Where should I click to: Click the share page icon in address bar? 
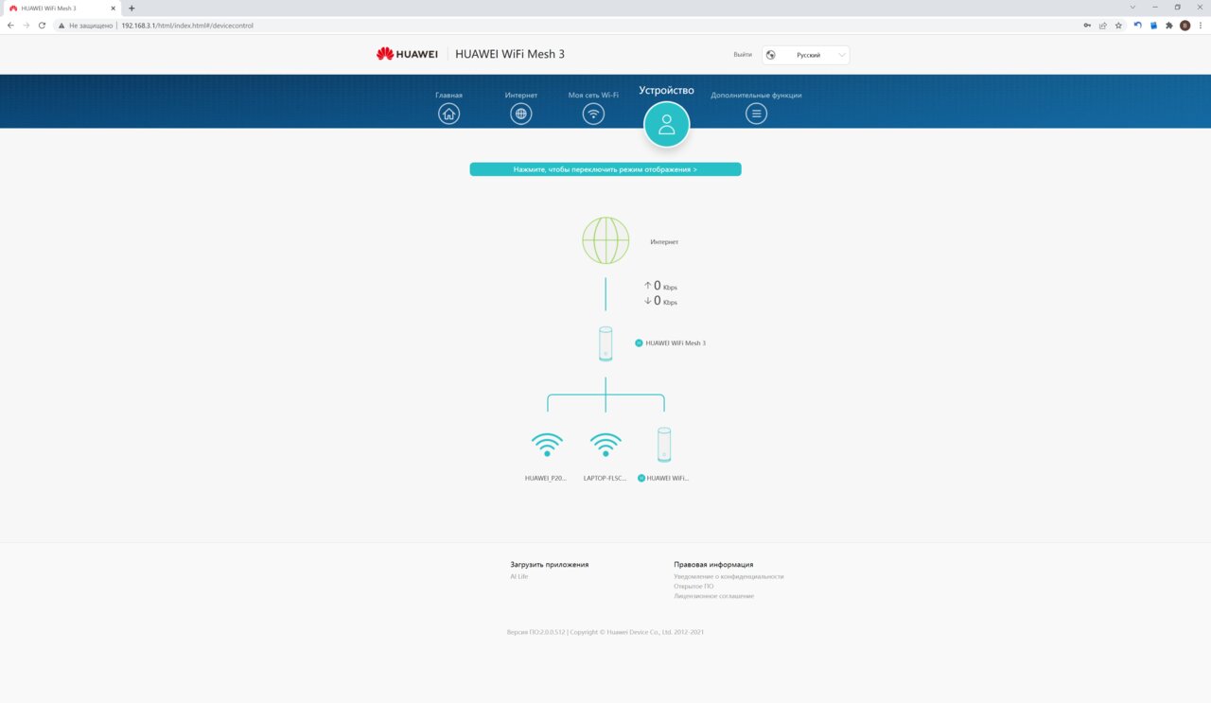click(1103, 26)
